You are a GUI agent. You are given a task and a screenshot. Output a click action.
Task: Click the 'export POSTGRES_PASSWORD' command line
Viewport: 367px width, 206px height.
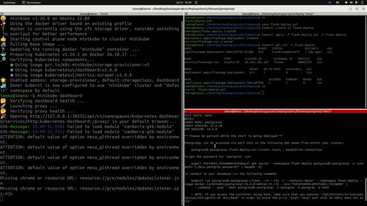274,165
